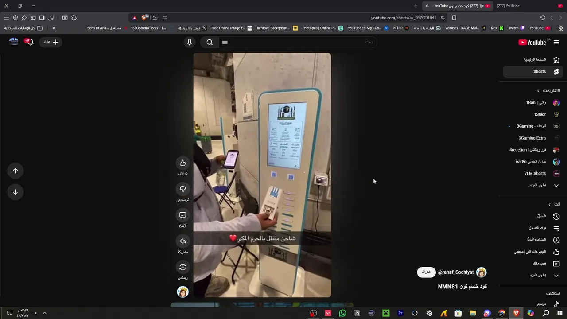Open the Subscriptions section chevron header
Image resolution: width=567 pixels, height=319 pixels.
tap(548, 90)
